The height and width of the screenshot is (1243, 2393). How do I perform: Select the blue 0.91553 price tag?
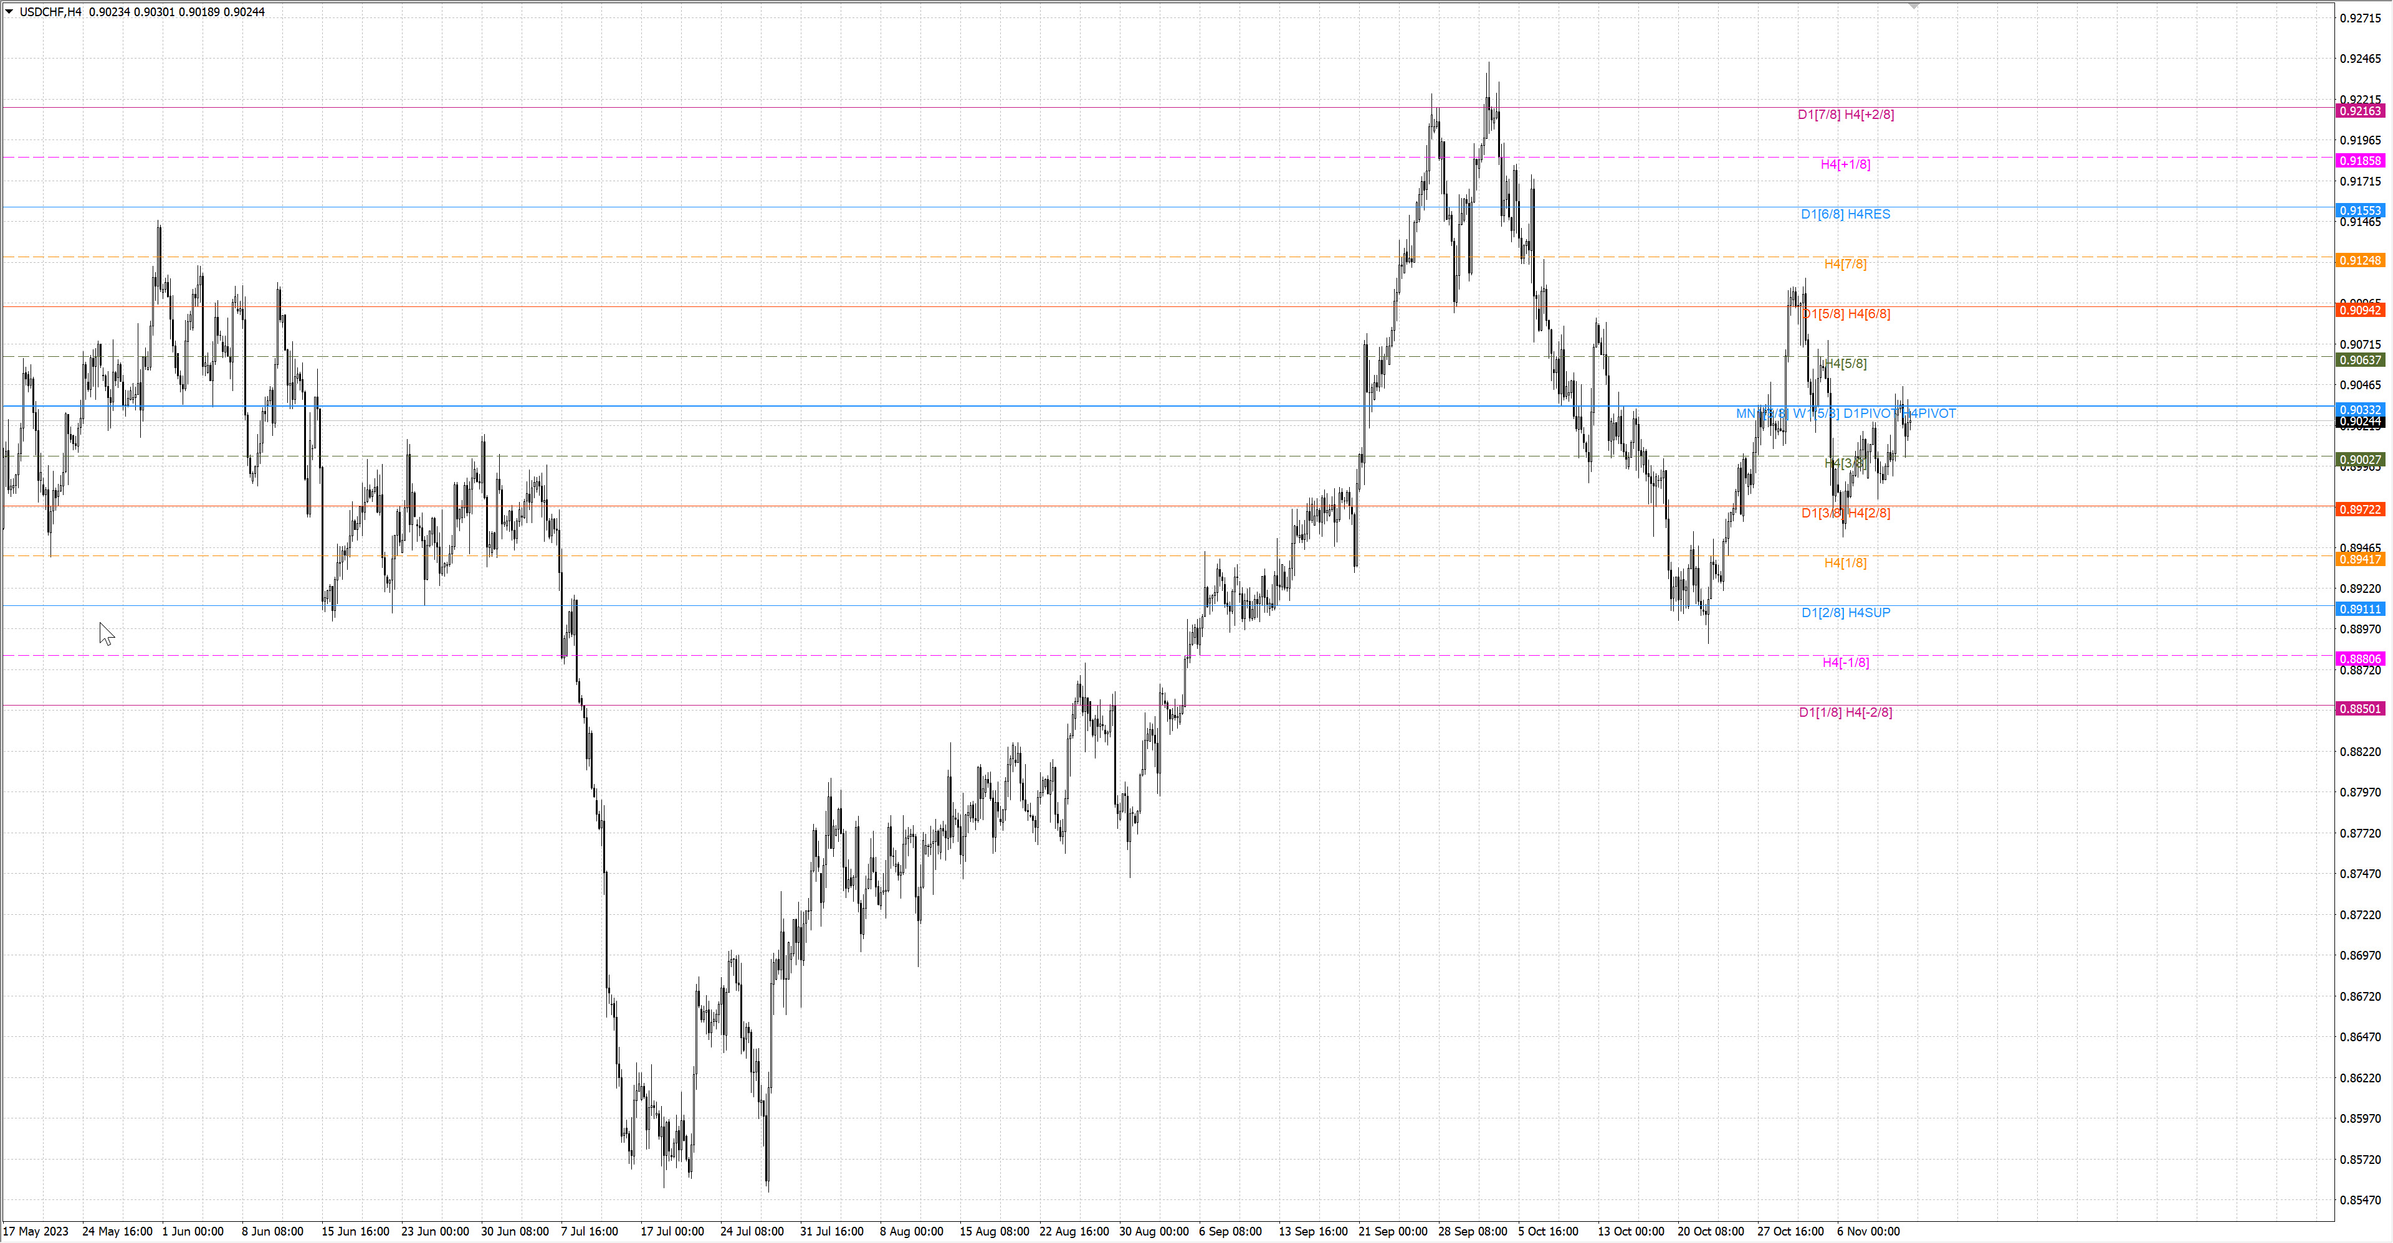click(2359, 210)
